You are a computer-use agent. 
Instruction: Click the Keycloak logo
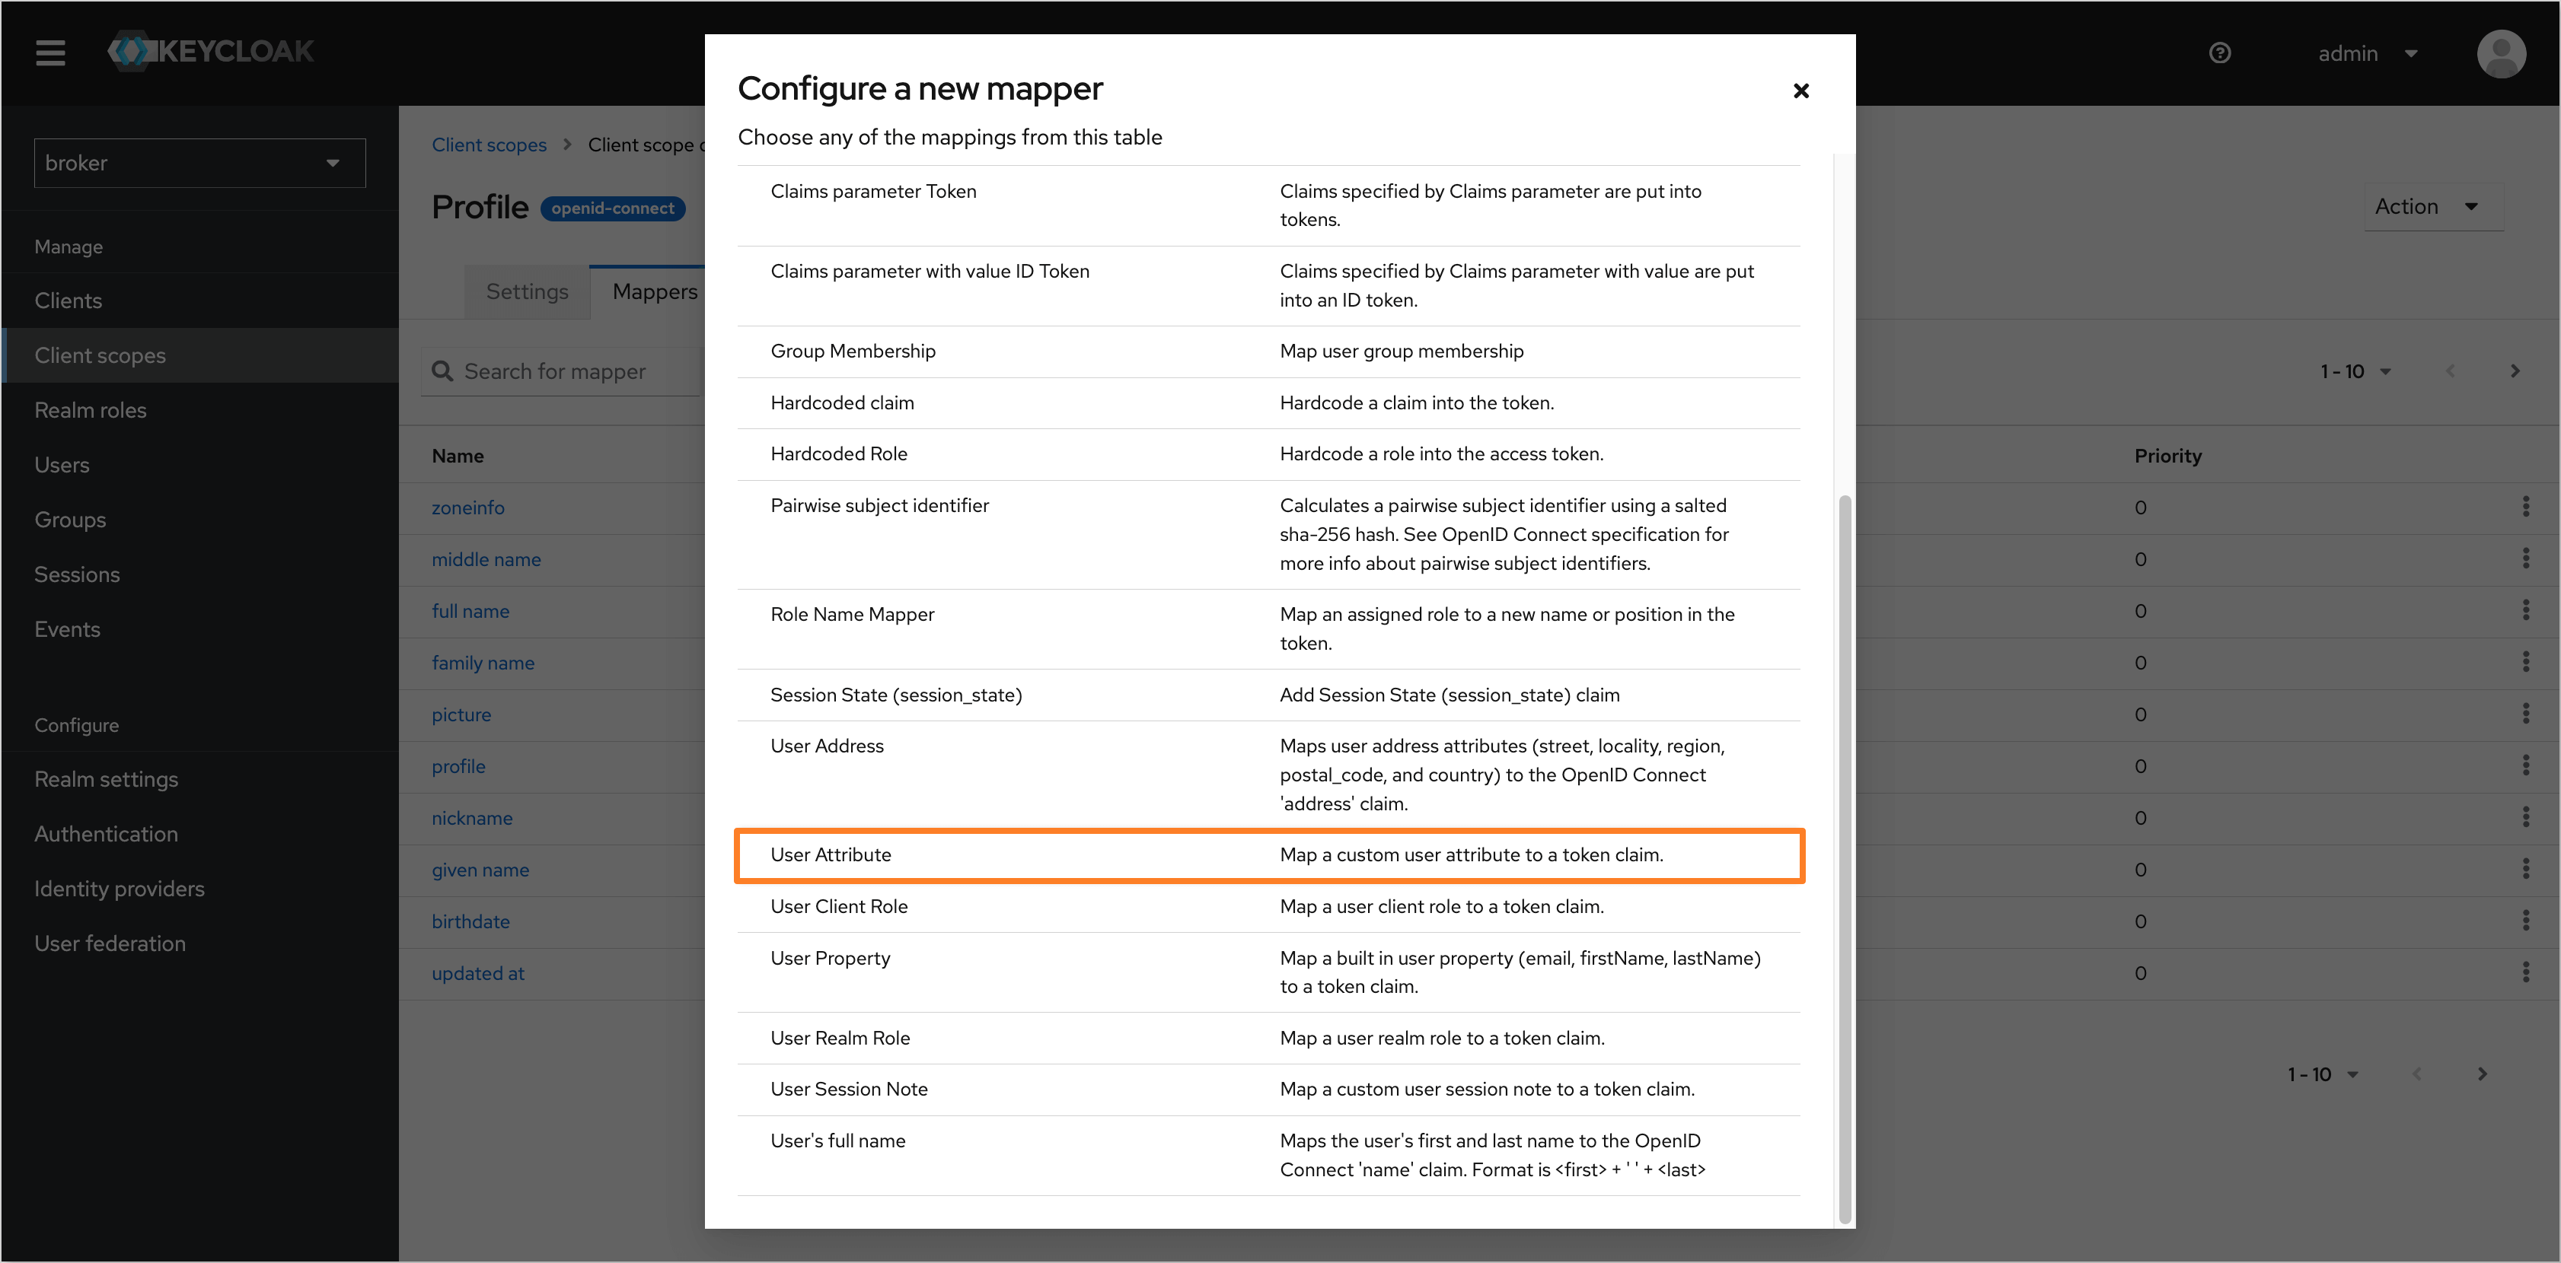click(211, 51)
